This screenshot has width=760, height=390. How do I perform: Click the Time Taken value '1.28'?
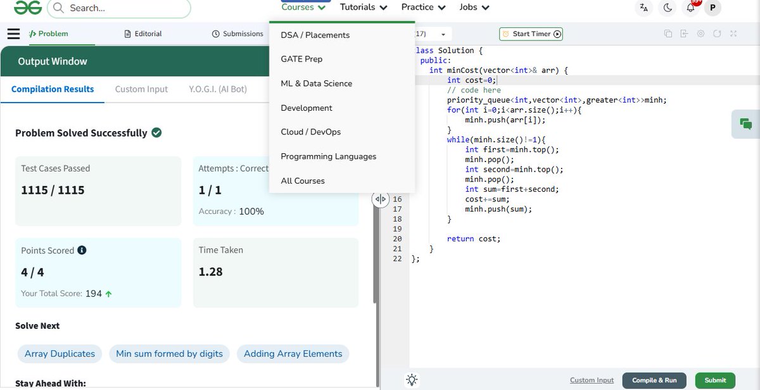[x=211, y=272]
